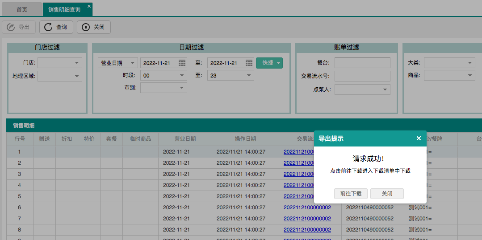Click the 导出 export toolbar button
The height and width of the screenshot is (240, 482).
coord(19,27)
